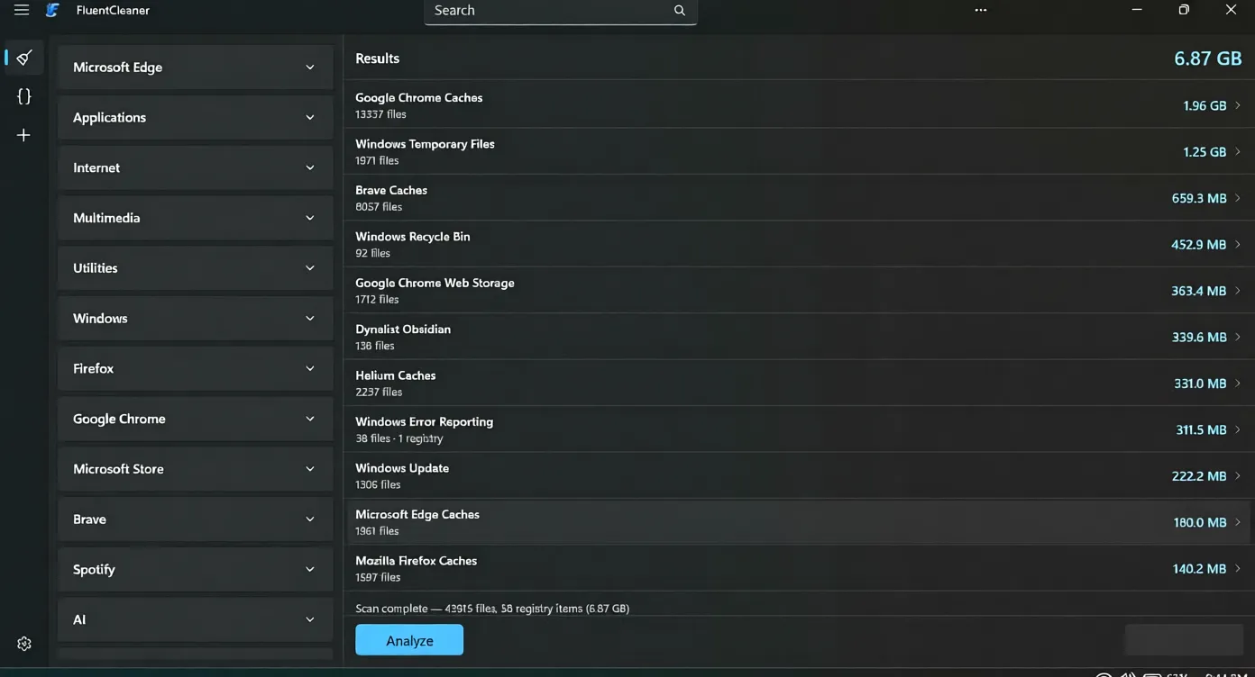The image size is (1255, 677).
Task: Click the 13337 files count
Action: click(380, 114)
